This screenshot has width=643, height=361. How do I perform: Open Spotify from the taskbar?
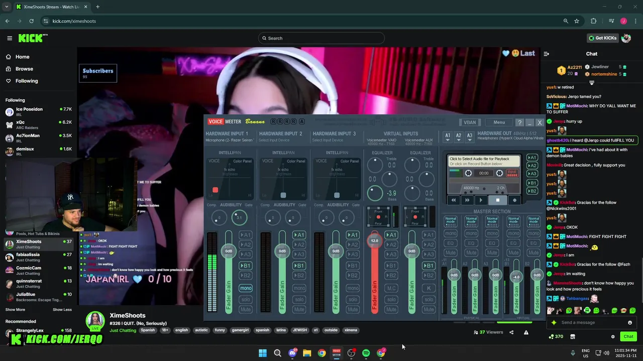[366, 353]
